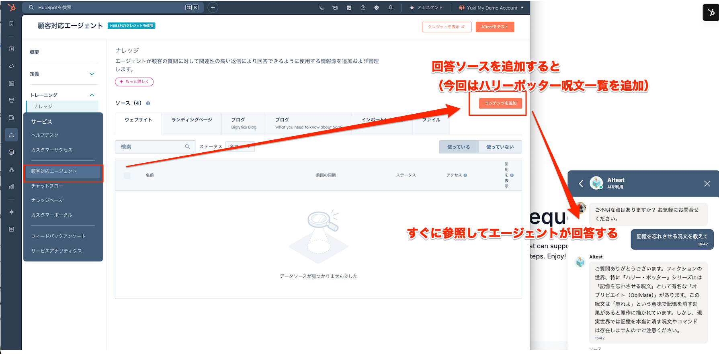
Task: Switch to the ランディングページ tab
Action: click(x=192, y=120)
